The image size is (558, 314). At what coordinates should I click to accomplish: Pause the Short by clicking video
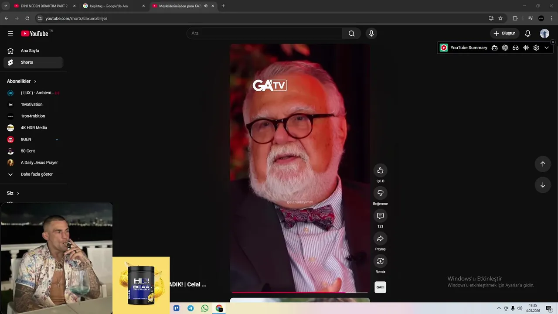(300, 168)
